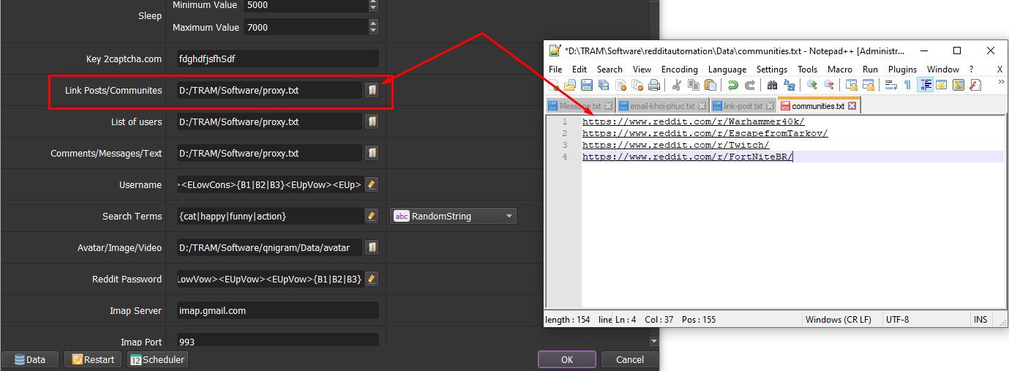Click the Redo arrow in Notepad++ toolbar
Screen dimensions: 1009x371
click(x=749, y=86)
